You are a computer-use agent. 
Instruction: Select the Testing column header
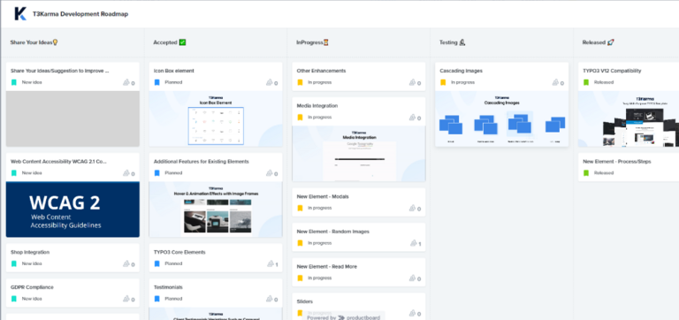(452, 42)
